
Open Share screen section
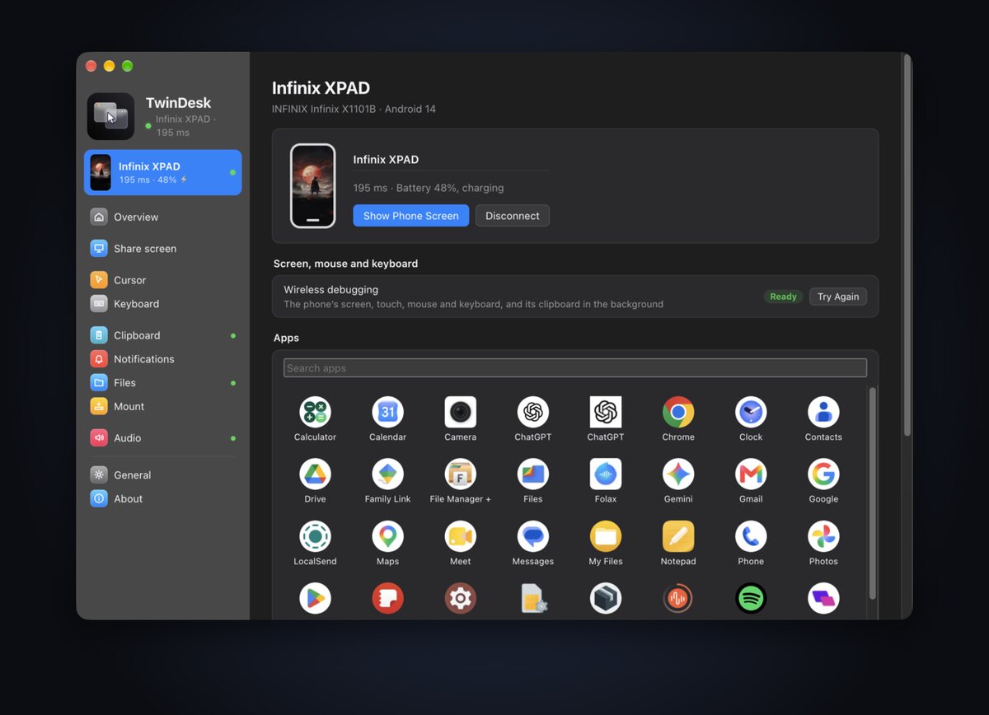[x=162, y=248]
